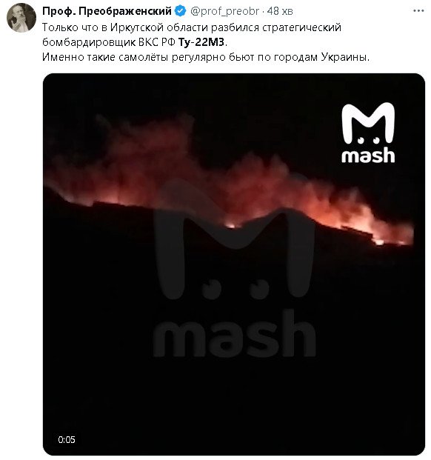Open the three-dot more options menu
431x460 pixels.
(x=418, y=11)
